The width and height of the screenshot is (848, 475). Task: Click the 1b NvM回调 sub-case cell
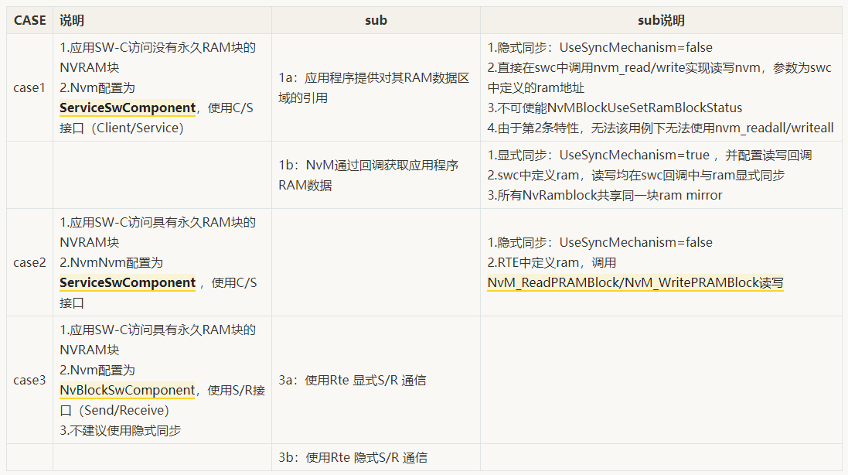(376, 174)
